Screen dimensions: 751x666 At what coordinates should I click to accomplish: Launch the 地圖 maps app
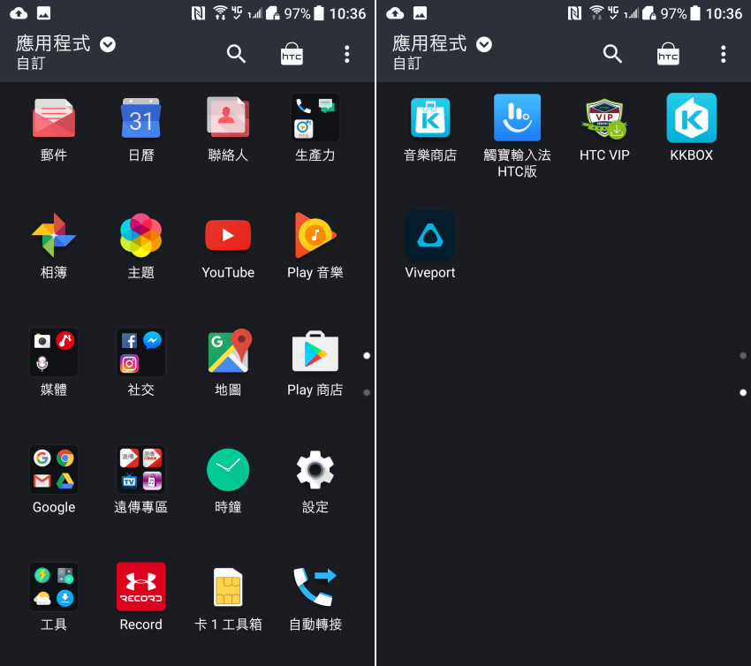[228, 352]
